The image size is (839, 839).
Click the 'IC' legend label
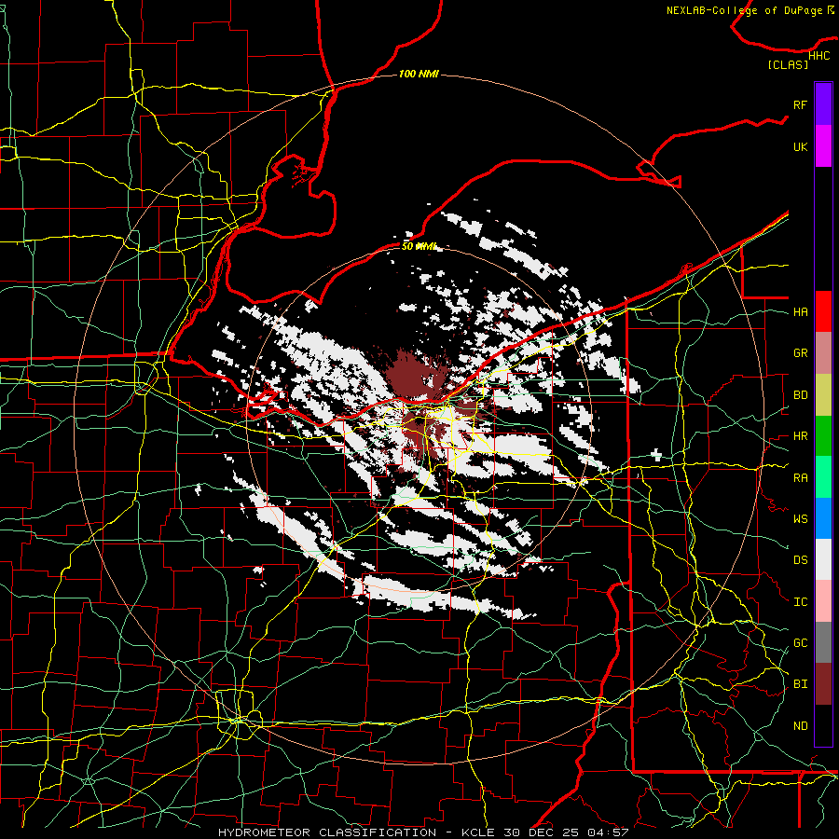pos(800,602)
